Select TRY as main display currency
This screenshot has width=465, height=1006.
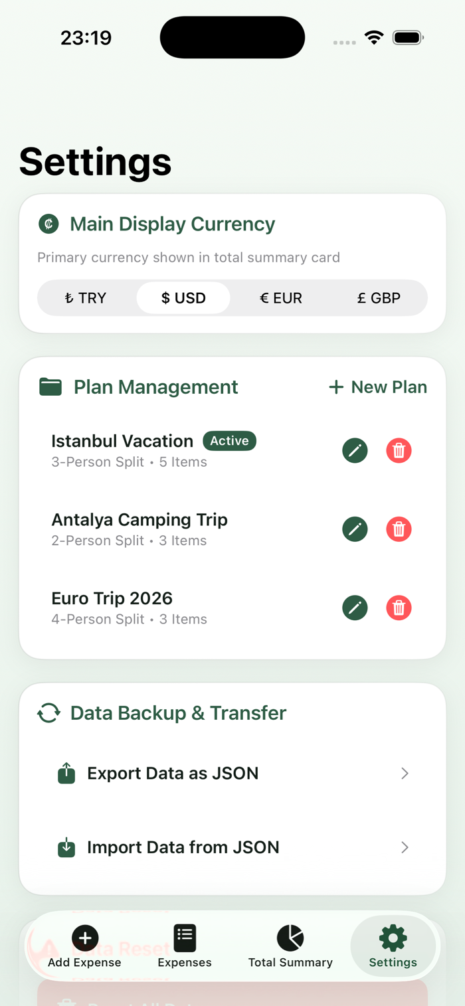[86, 298]
